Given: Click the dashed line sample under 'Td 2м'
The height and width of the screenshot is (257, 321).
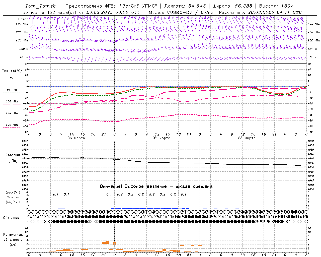Looking at the screenshot, I should pos(11,93).
